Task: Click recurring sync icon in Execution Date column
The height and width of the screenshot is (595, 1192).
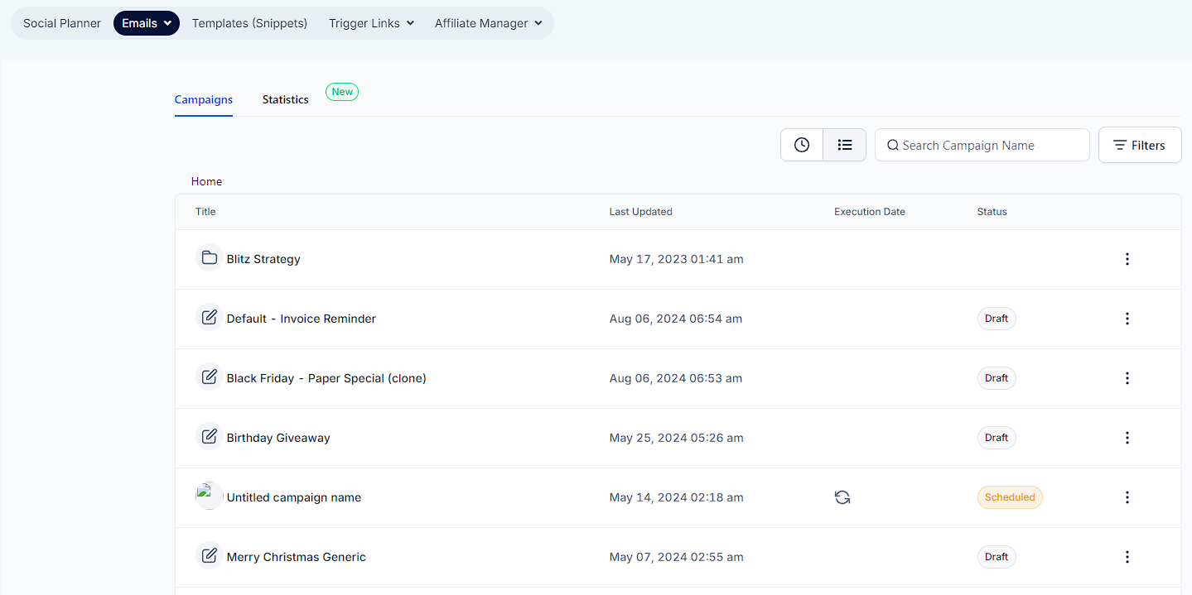Action: (842, 497)
